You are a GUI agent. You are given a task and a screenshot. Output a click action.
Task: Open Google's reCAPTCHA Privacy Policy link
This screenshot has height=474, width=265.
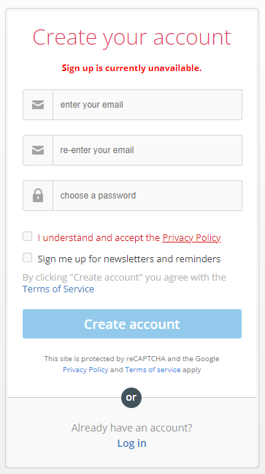coord(85,370)
